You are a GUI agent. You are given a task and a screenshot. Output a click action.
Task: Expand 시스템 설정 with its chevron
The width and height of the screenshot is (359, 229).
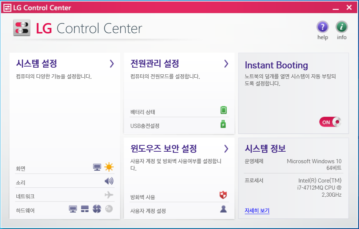pos(112,64)
